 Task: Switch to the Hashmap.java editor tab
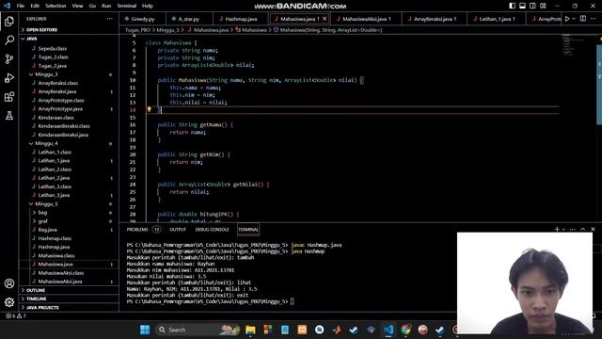coord(241,19)
